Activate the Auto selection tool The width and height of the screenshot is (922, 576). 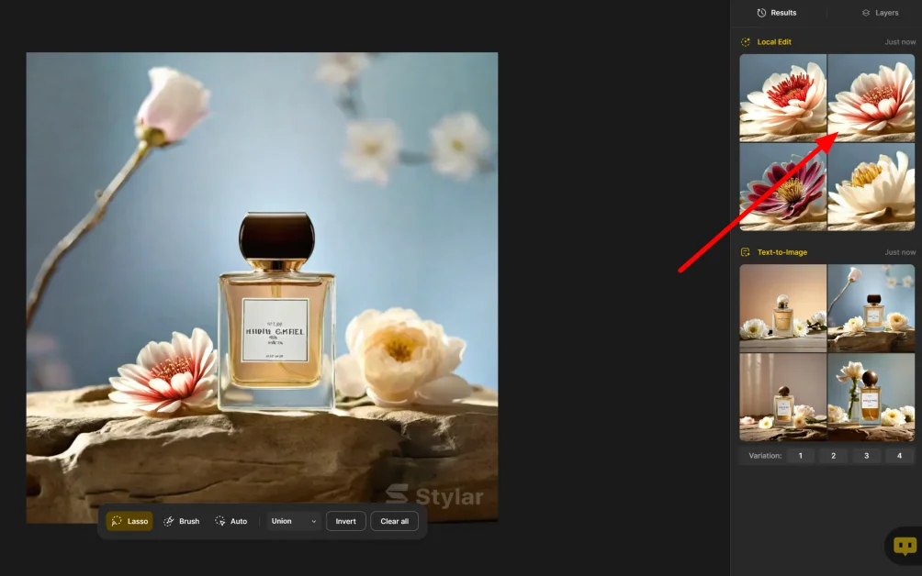point(231,521)
